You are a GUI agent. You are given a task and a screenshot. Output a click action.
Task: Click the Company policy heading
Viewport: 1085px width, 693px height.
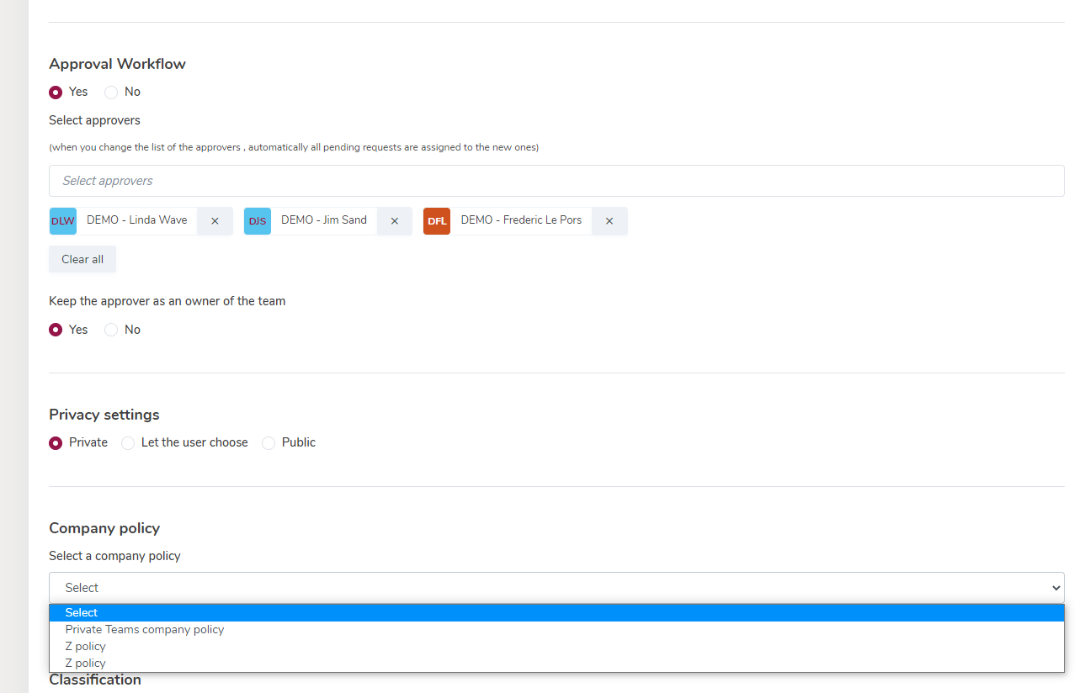pos(104,528)
